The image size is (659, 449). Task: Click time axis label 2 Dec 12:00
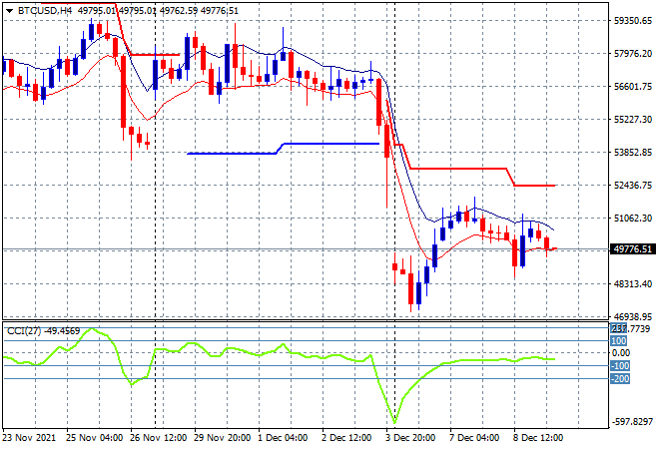point(346,437)
